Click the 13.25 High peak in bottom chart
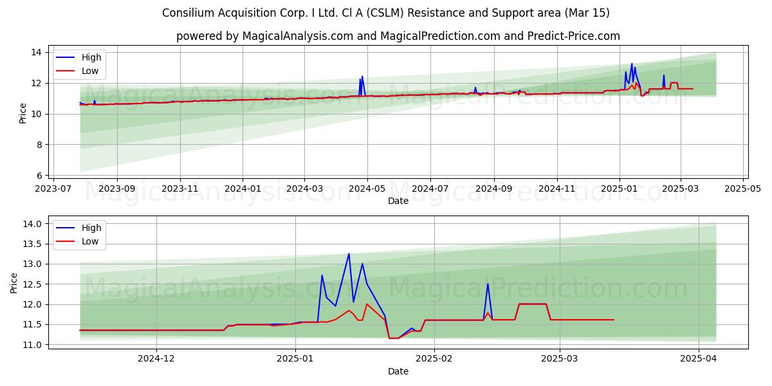The width and height of the screenshot is (772, 386). pyautogui.click(x=349, y=253)
